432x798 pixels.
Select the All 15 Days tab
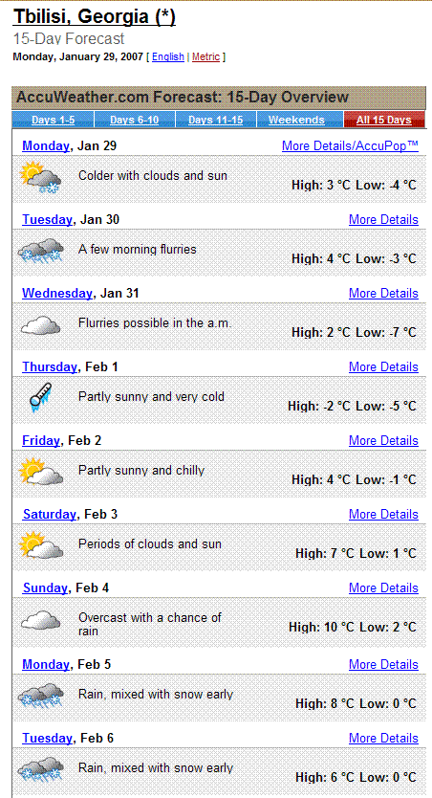(x=383, y=121)
